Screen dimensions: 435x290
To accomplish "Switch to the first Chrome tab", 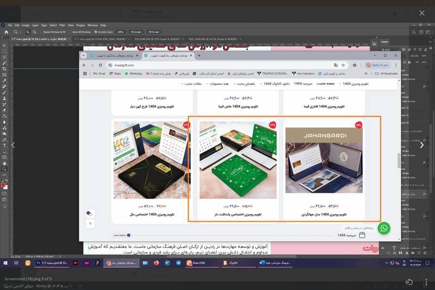I will coord(114,55).
